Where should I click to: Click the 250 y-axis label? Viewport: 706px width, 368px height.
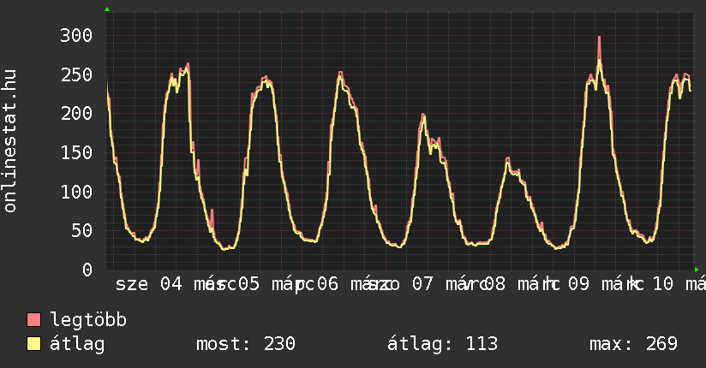pyautogui.click(x=78, y=74)
